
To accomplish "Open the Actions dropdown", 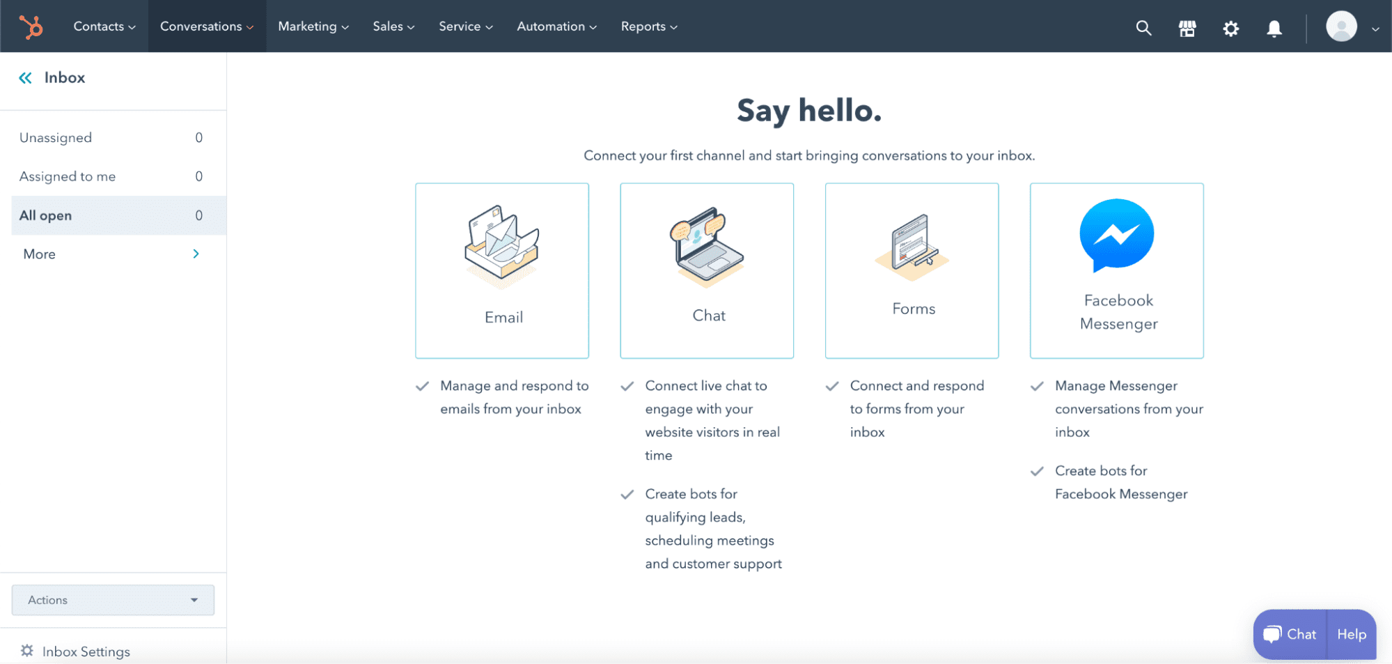I will point(113,600).
